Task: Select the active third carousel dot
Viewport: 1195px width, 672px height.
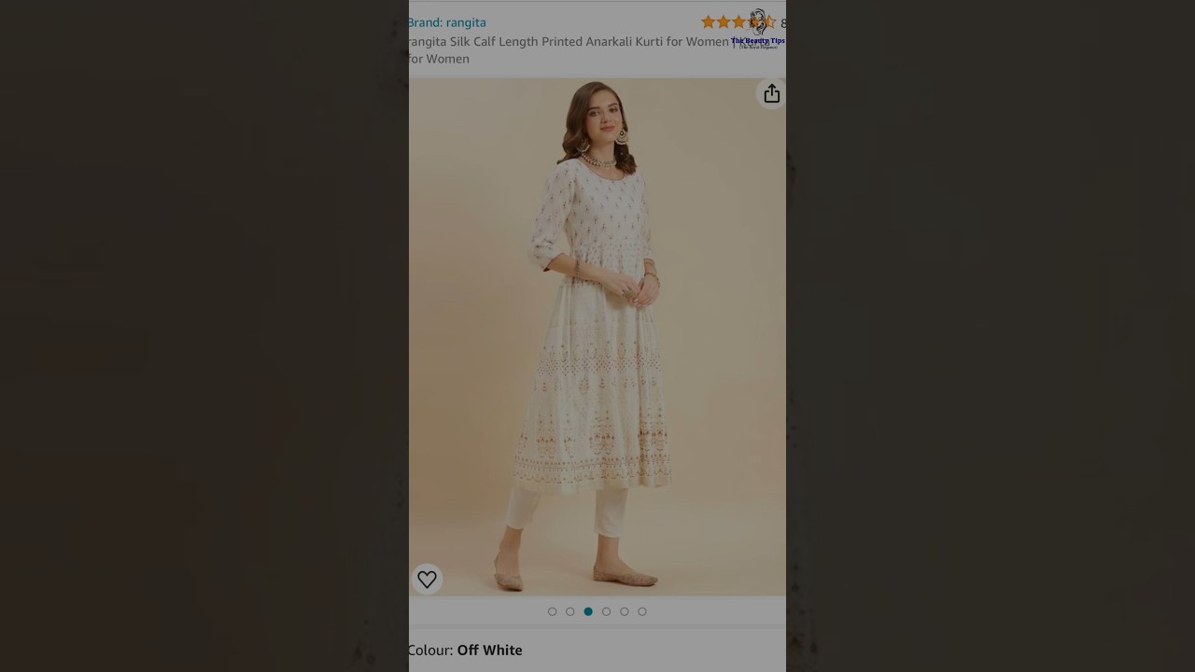Action: [x=588, y=611]
